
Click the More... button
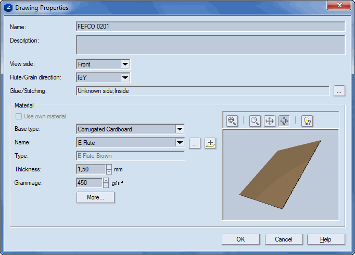95,197
